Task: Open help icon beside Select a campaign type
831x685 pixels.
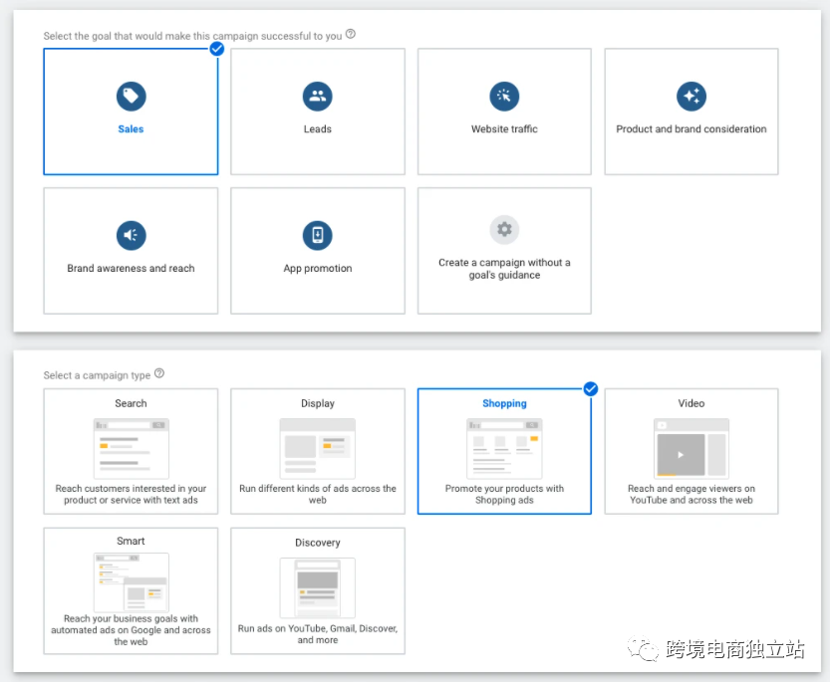Action: (159, 373)
